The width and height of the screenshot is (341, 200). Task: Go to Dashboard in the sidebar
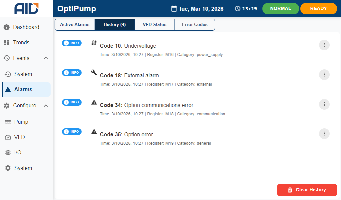[26, 27]
